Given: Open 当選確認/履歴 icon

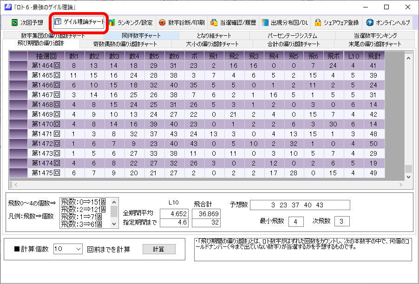Looking at the screenshot, I should [214, 22].
